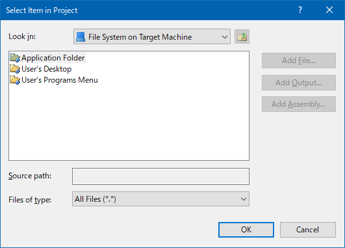Select the Application Folder icon
Screen dimensions: 345x248
(x=15, y=58)
